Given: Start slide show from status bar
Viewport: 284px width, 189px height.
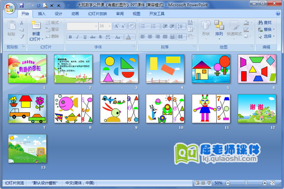Looking at the screenshot, I should point(209,183).
